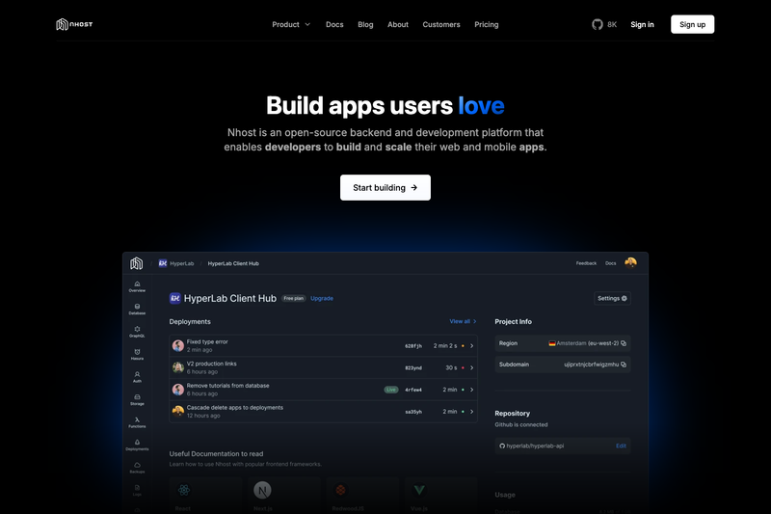Open the project Settings button
The width and height of the screenshot is (771, 514).
tap(612, 298)
